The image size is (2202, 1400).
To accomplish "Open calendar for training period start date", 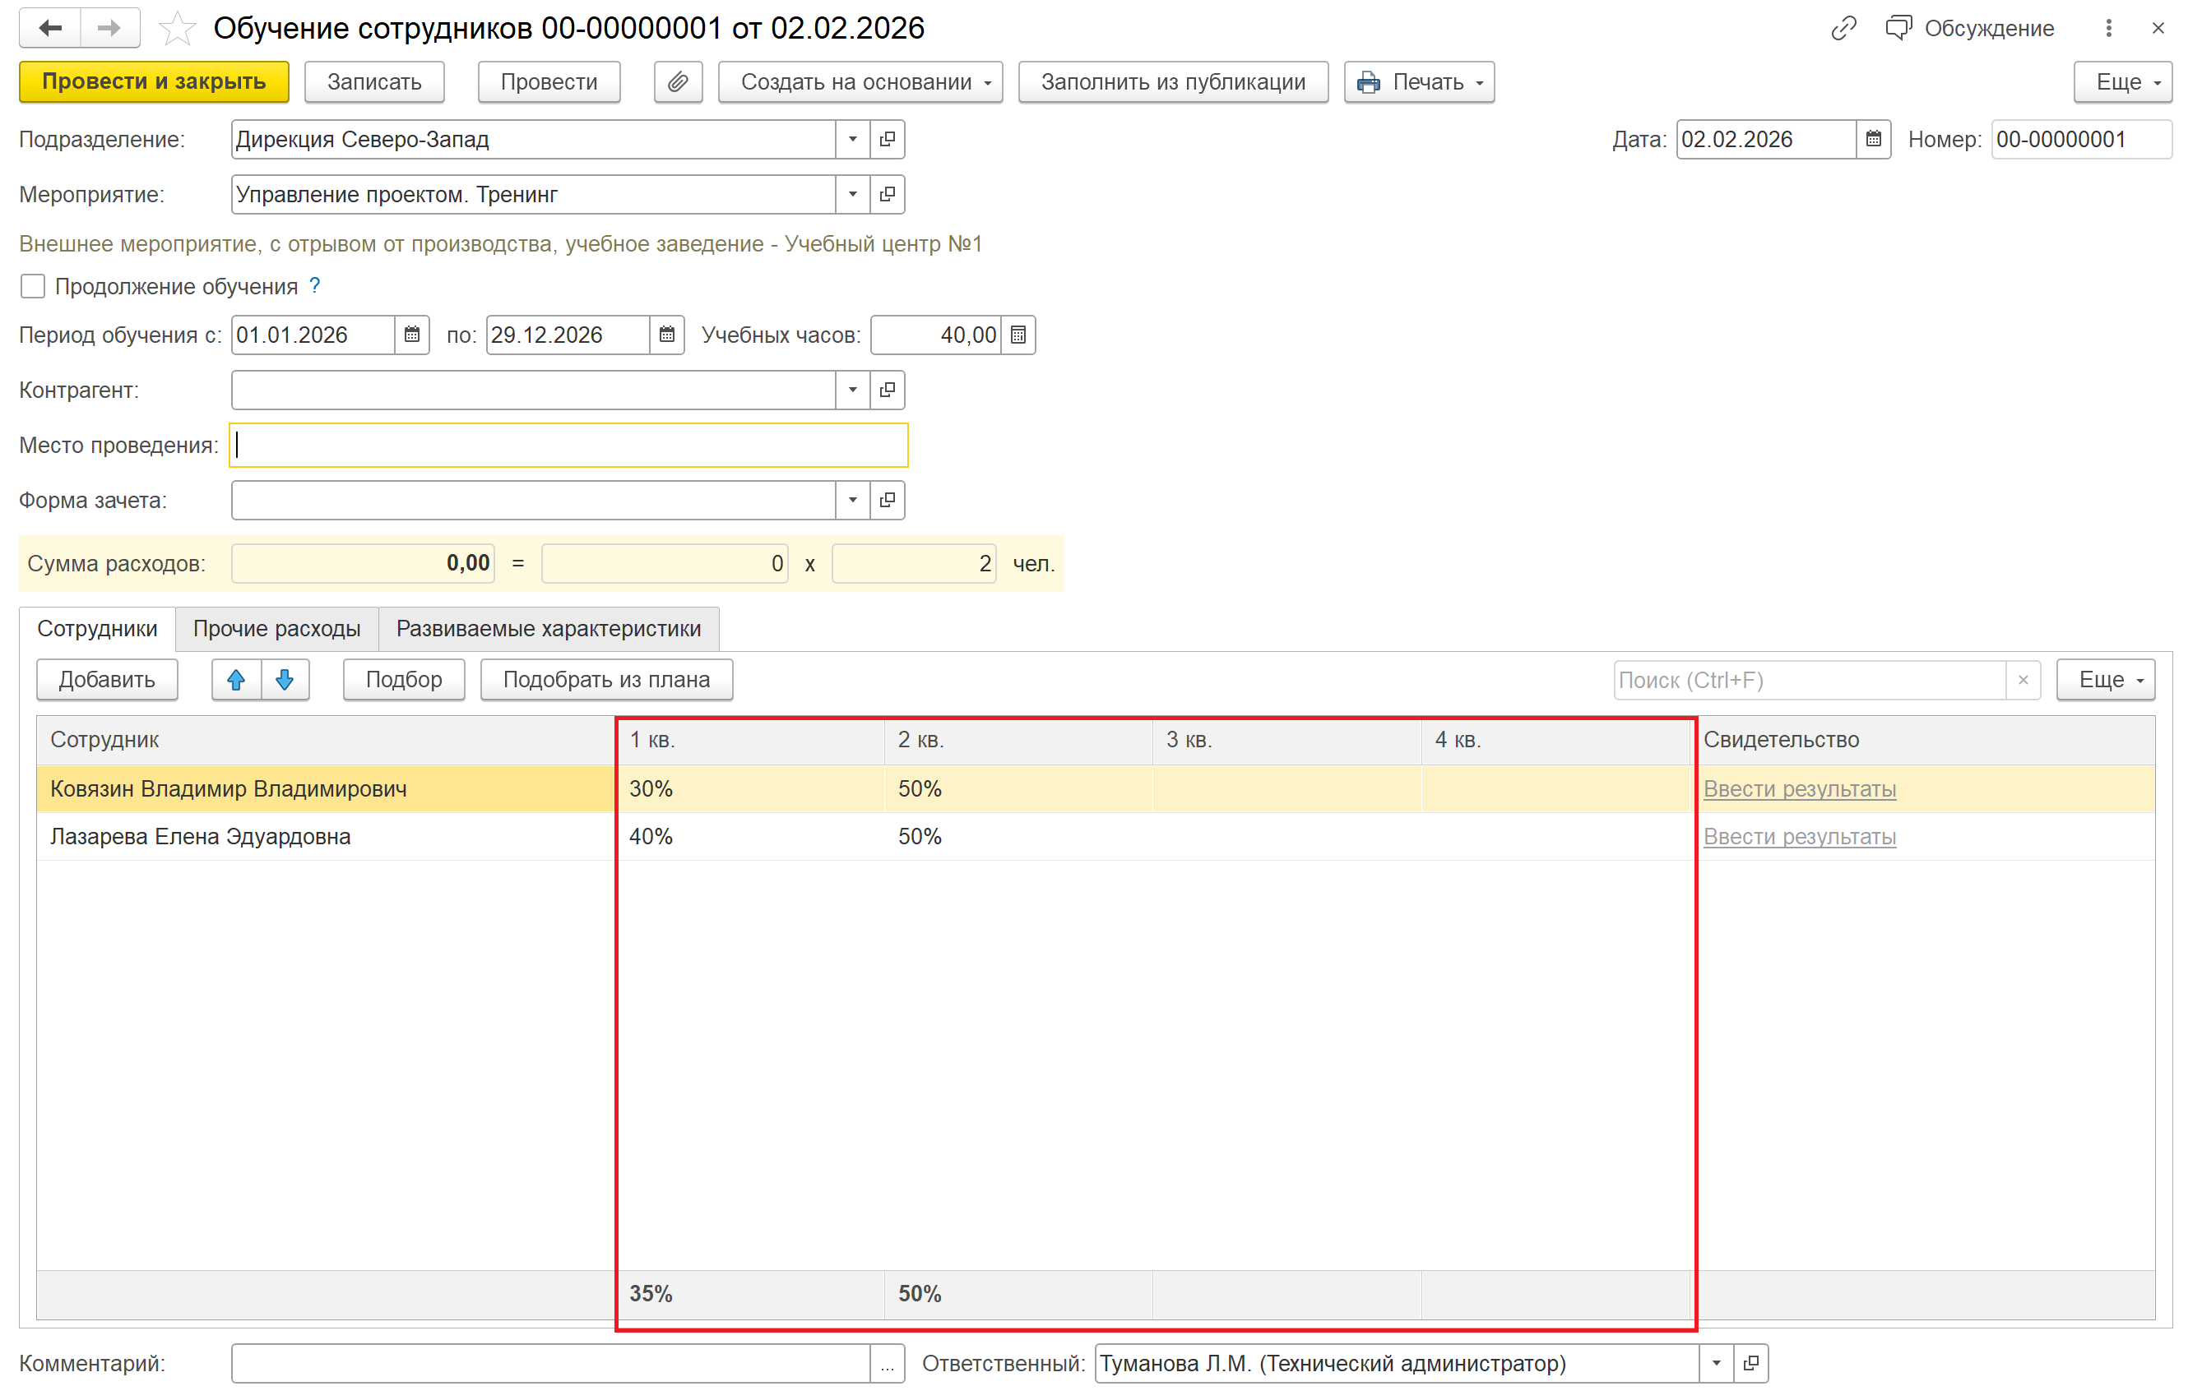I will [x=412, y=335].
